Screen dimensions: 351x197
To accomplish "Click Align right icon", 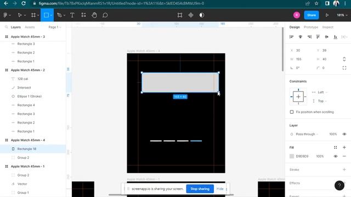I will click(309, 37).
